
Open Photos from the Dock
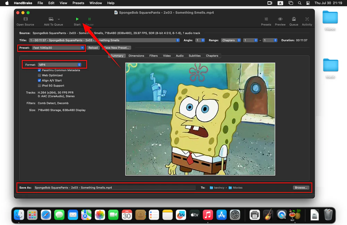click(x=100, y=215)
